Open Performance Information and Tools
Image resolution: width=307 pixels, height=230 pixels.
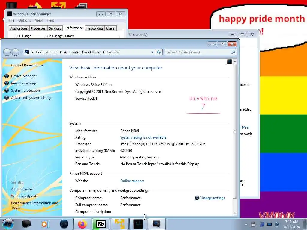tap(34, 205)
